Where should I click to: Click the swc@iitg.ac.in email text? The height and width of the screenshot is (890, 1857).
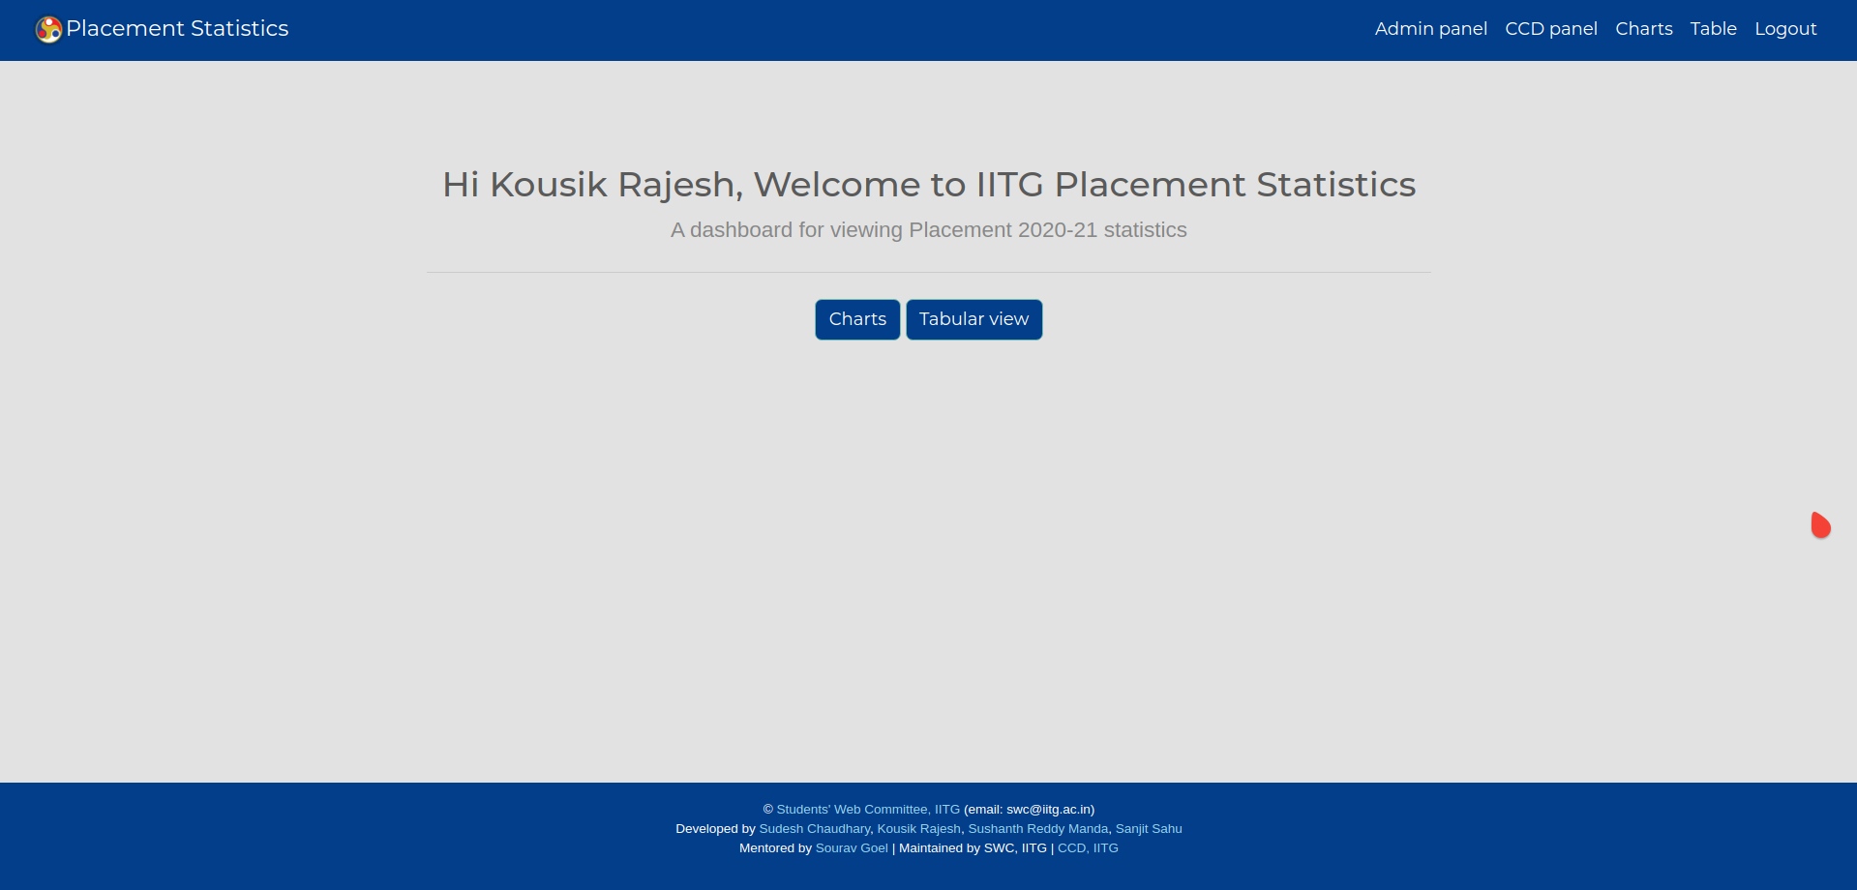tap(1048, 810)
